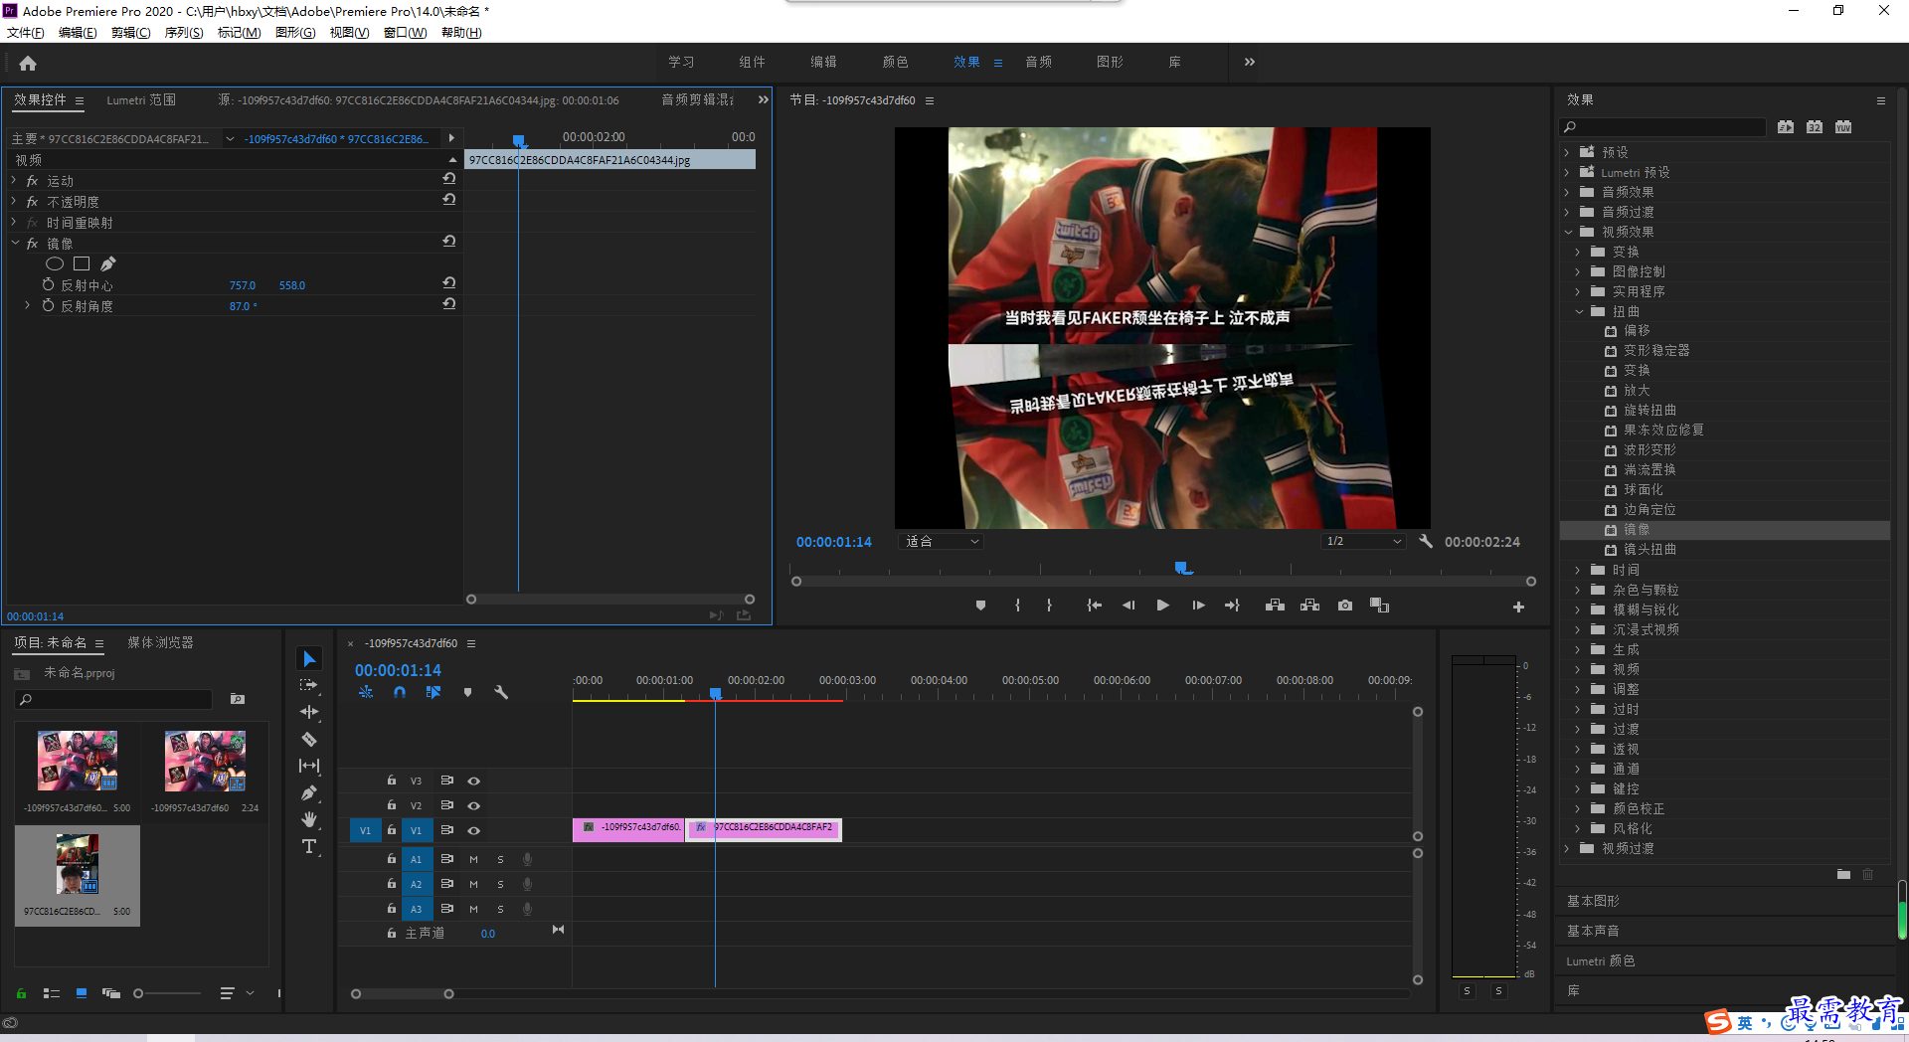Toggle V1 track output eye
Screen dimensions: 1909x1042
coord(473,830)
